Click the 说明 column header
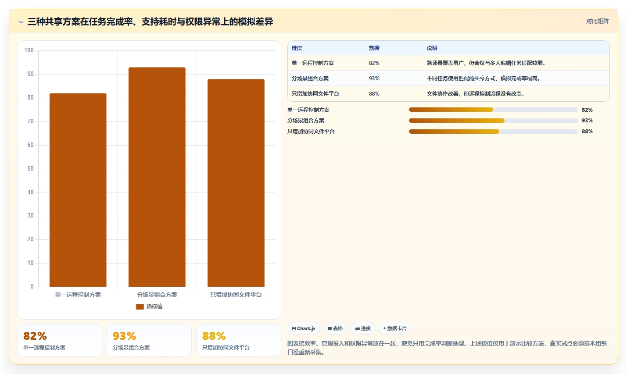Viewport: 627px width, 374px height. 432,48
